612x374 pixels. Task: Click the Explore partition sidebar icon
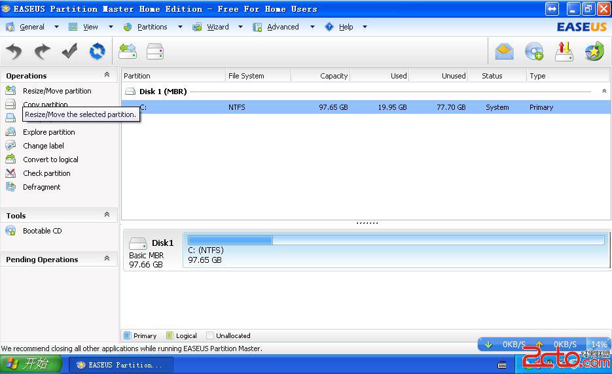(x=11, y=132)
